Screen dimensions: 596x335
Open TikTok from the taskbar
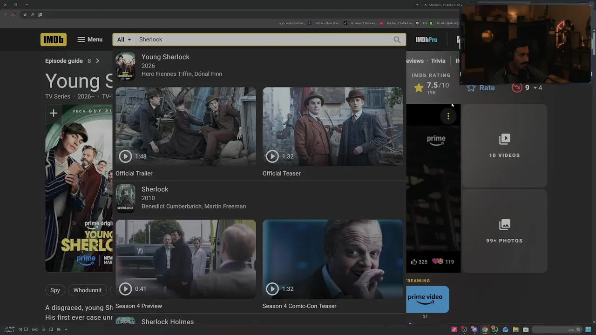pyautogui.click(x=454, y=329)
